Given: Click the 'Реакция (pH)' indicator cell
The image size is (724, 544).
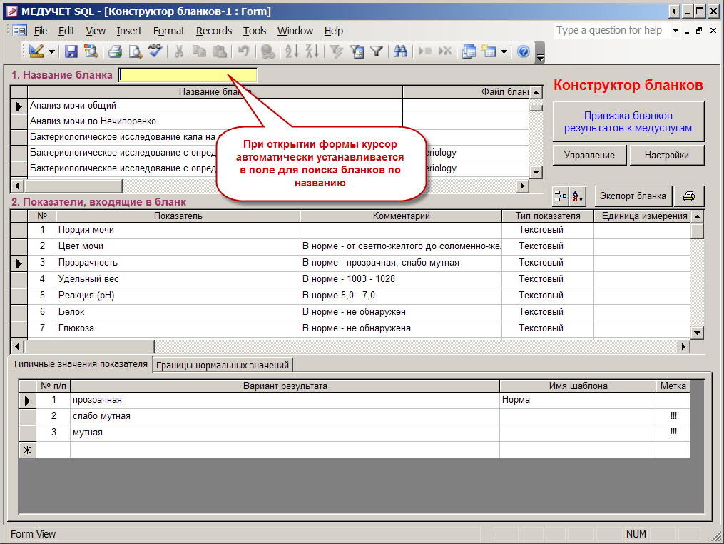Looking at the screenshot, I should [x=178, y=296].
